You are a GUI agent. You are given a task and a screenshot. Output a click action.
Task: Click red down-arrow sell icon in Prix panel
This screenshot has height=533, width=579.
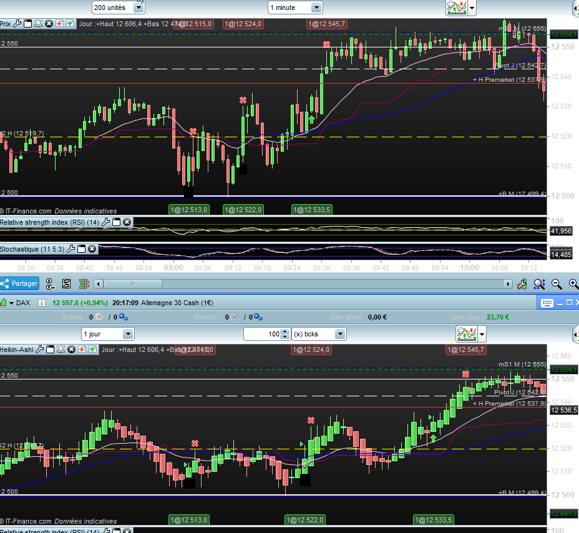click(59, 24)
